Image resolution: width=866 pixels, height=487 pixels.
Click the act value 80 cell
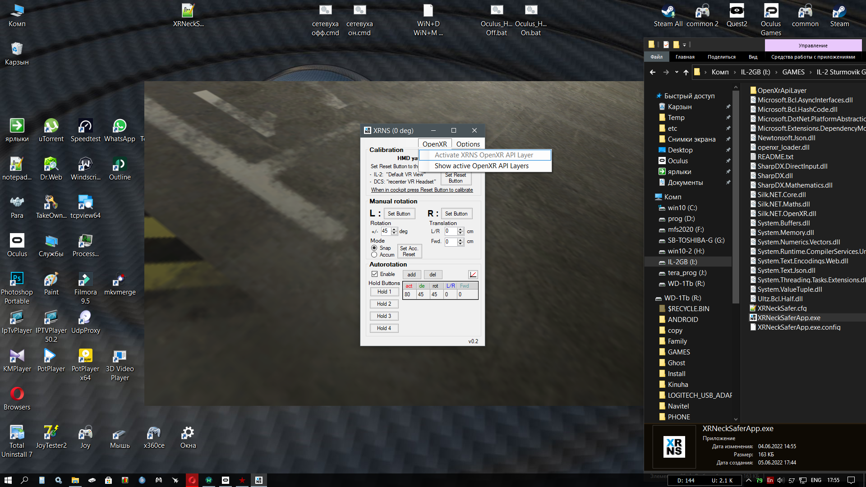click(409, 294)
